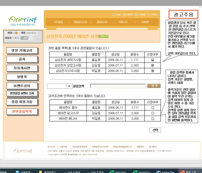
Task: Check the 에어컨 알고쓰자 selection checkbox
Action: pyautogui.click(x=153, y=113)
